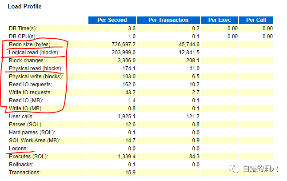Click the Load Profile heading
The image size is (287, 181).
pos(24,7)
